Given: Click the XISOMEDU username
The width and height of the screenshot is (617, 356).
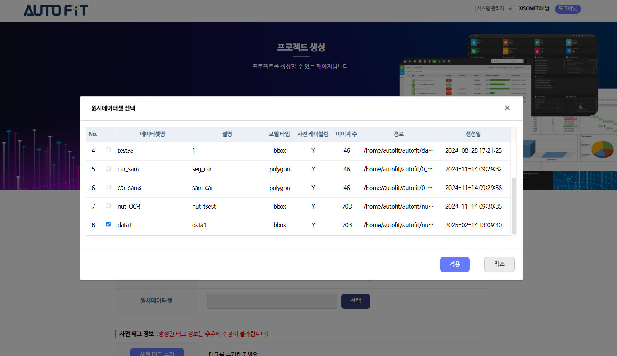Looking at the screenshot, I should click(533, 9).
